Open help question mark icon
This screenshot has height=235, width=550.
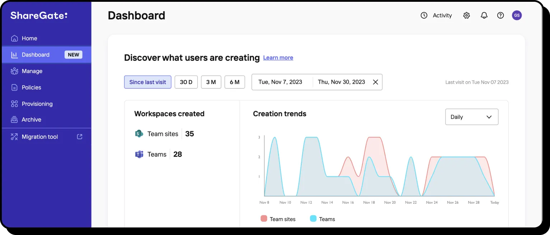[500, 15]
